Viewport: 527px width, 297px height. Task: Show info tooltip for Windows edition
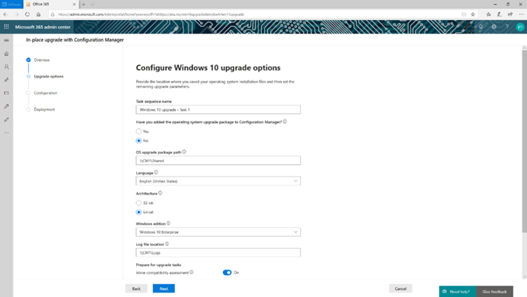(x=169, y=223)
